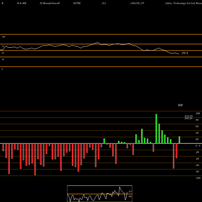The image size is (202, 202).
Task: Click the MR axis label 80
Action: point(197,120)
